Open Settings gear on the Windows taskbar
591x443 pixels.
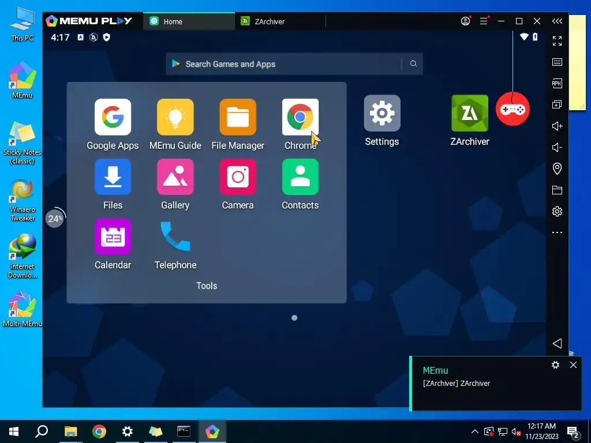(128, 431)
